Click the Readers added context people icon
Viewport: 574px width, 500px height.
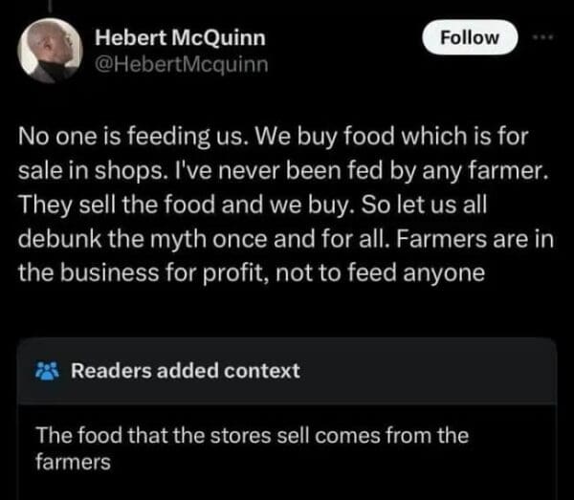[46, 371]
